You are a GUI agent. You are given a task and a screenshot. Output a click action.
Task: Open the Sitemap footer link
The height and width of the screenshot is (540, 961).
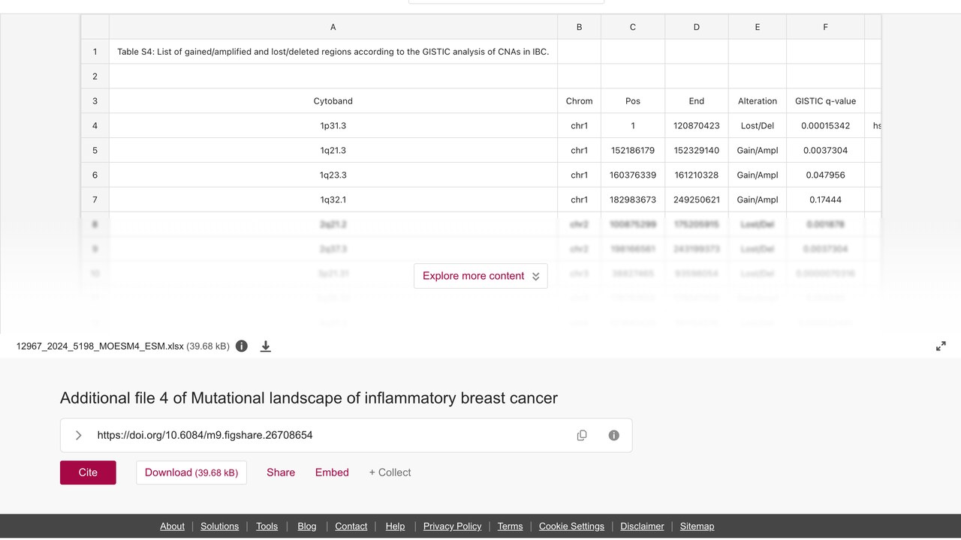tap(697, 526)
